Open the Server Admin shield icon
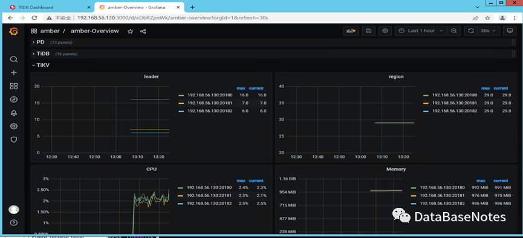 (x=14, y=140)
